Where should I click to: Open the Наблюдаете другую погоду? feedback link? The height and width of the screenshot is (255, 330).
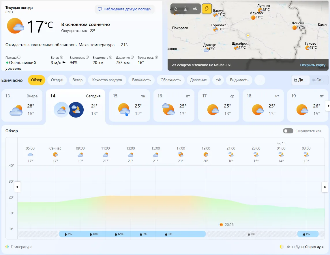tap(125, 9)
